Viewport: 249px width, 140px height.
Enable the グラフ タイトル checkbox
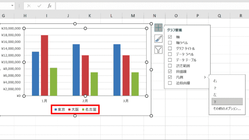(170, 48)
